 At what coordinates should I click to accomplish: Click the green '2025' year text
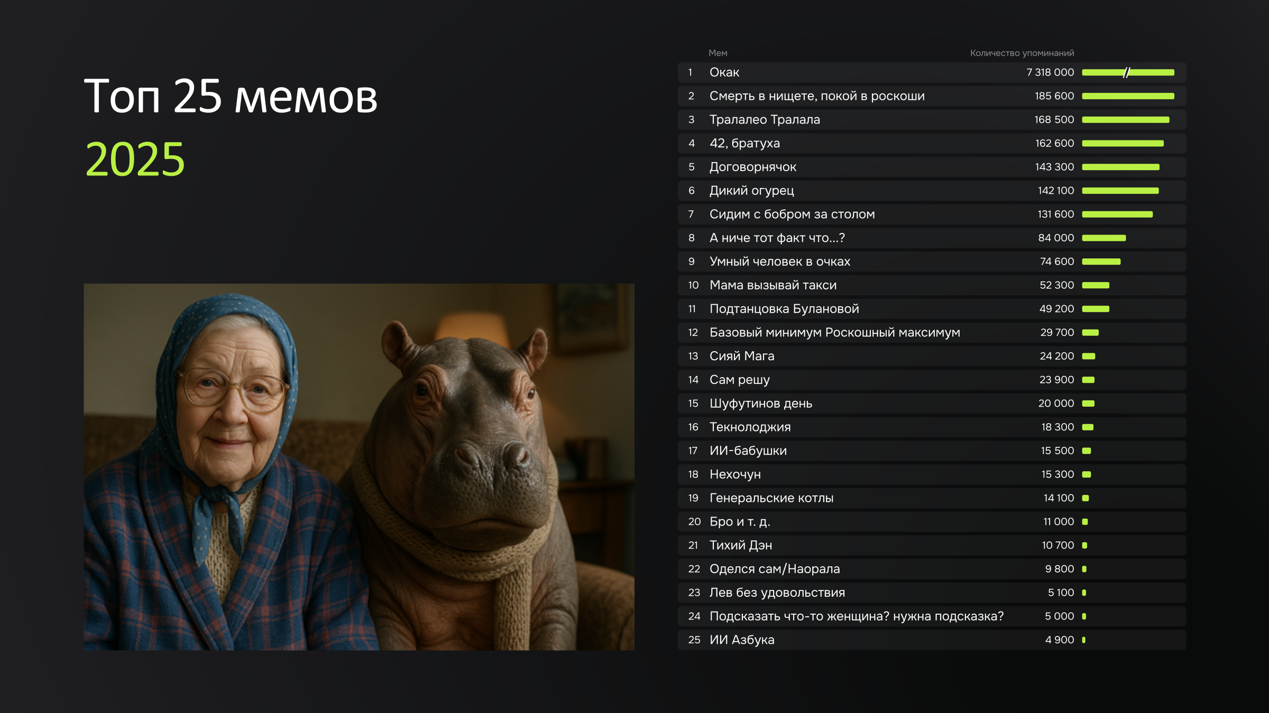[x=135, y=159]
